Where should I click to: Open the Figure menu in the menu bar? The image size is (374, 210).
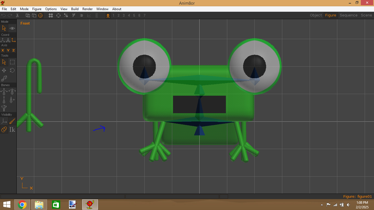(x=37, y=9)
